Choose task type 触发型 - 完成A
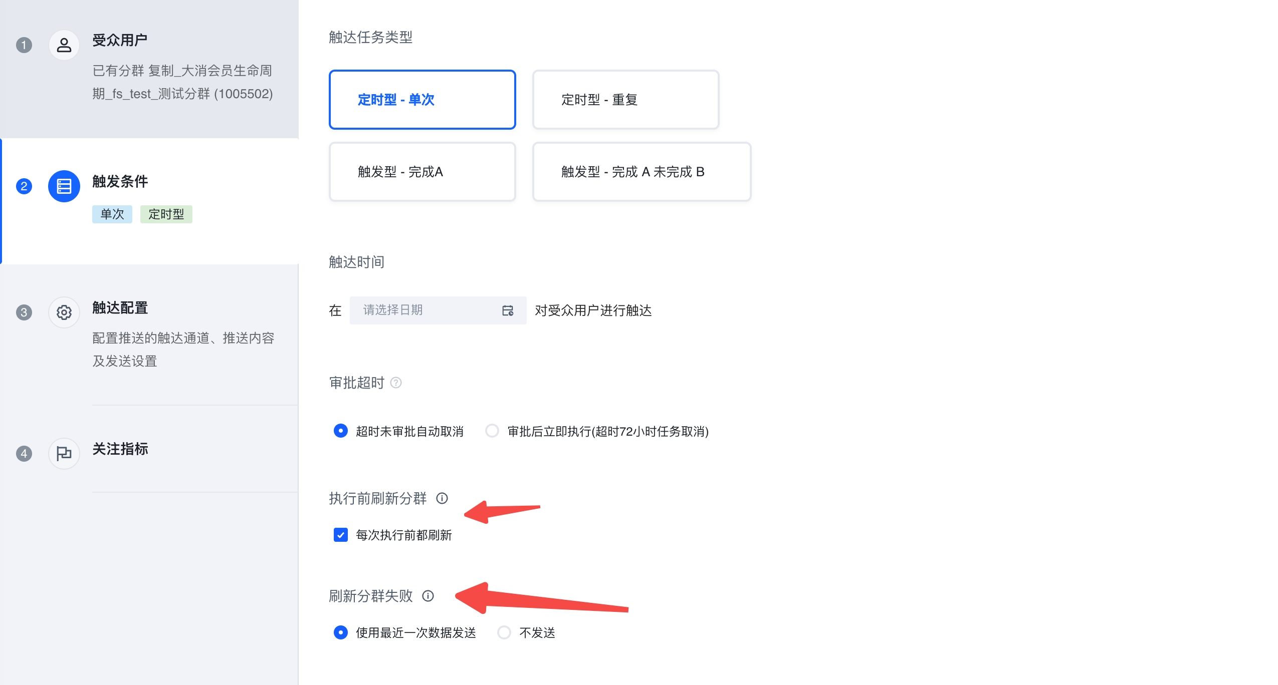 coord(422,172)
